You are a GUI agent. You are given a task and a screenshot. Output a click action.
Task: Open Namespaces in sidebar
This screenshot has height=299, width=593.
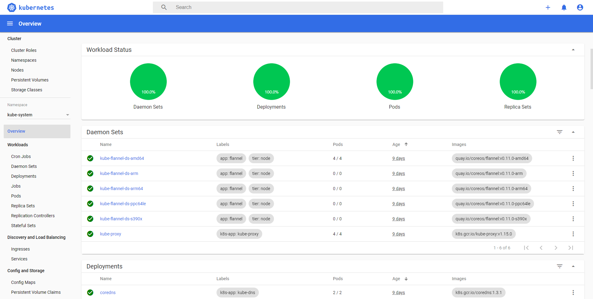coord(24,60)
